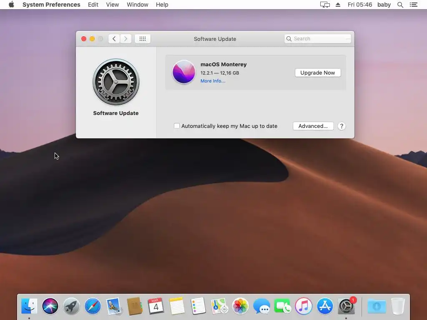
Task: Open Messages speech bubble icon
Action: (261, 306)
